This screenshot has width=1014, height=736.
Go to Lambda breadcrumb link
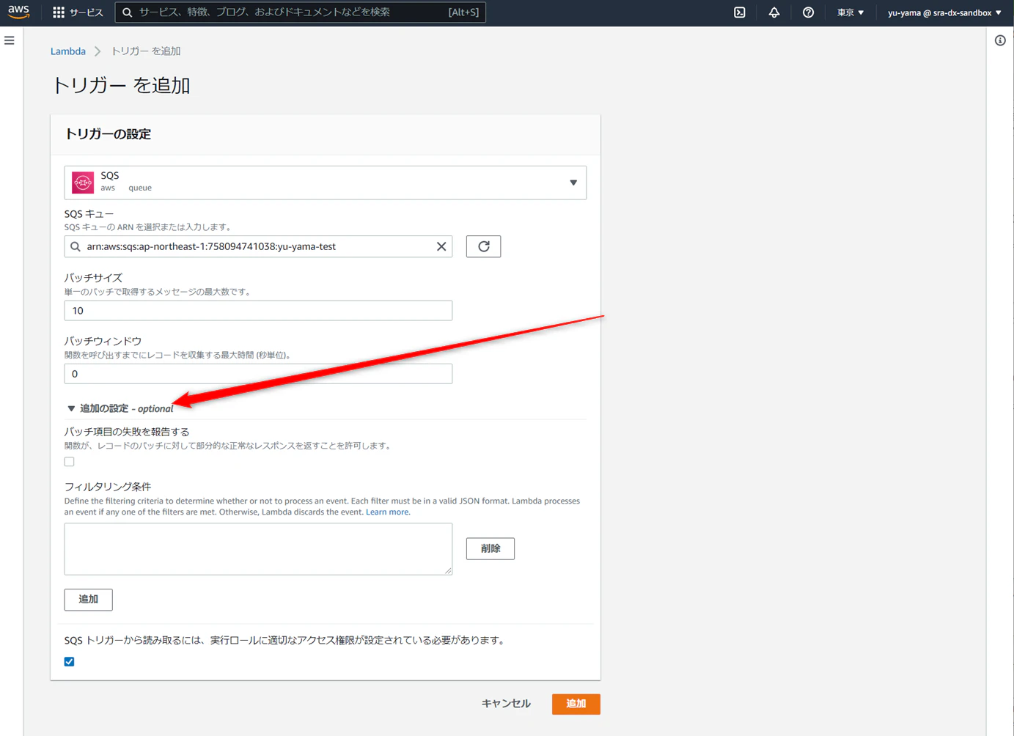tap(68, 51)
